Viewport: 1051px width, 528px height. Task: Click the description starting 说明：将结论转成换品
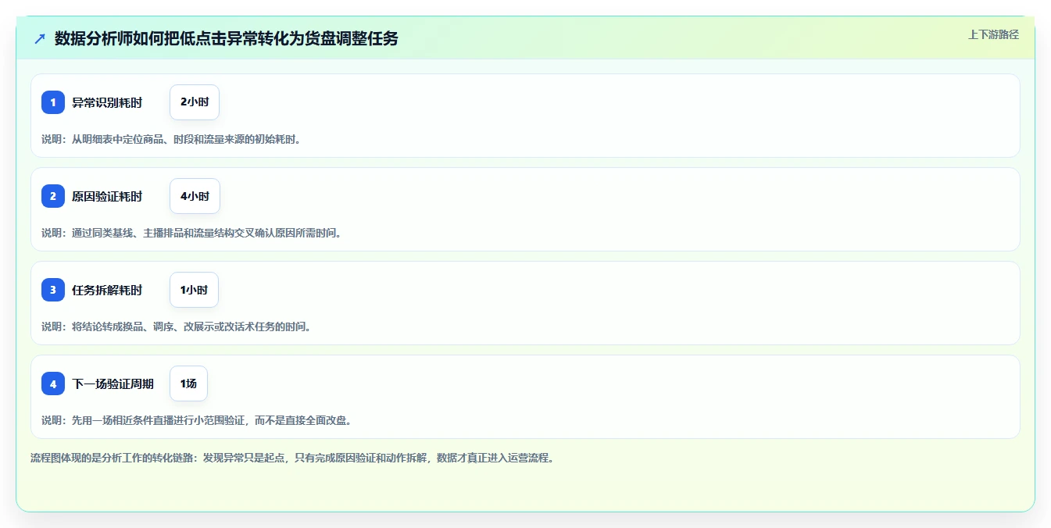(x=177, y=326)
